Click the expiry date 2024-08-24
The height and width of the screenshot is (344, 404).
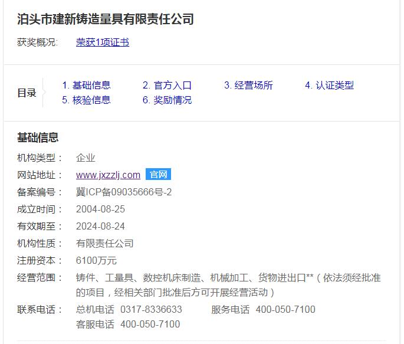tap(100, 226)
